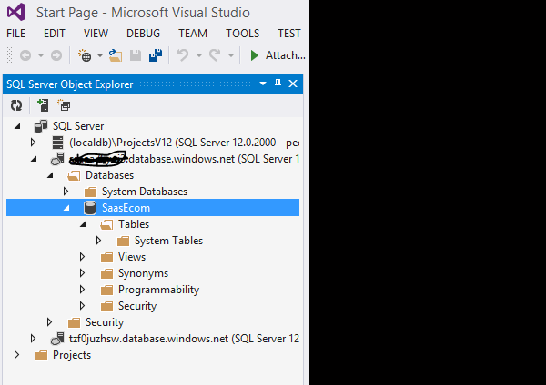Open the TOOLS menu
The width and height of the screenshot is (546, 385).
[x=242, y=34]
